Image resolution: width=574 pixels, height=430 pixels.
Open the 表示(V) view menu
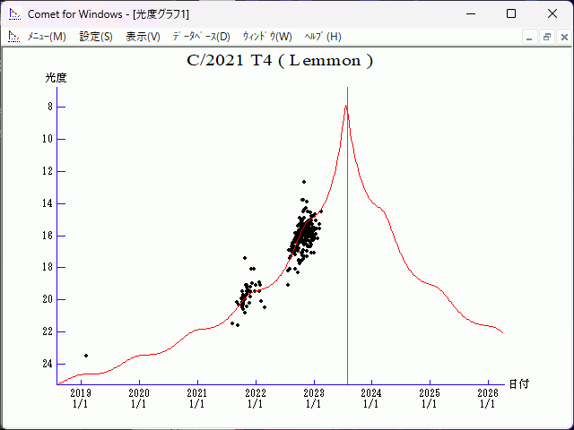pos(143,37)
